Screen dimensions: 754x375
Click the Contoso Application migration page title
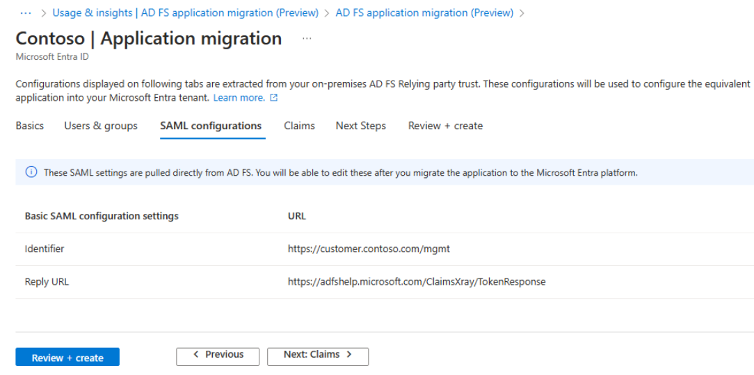[x=148, y=39]
